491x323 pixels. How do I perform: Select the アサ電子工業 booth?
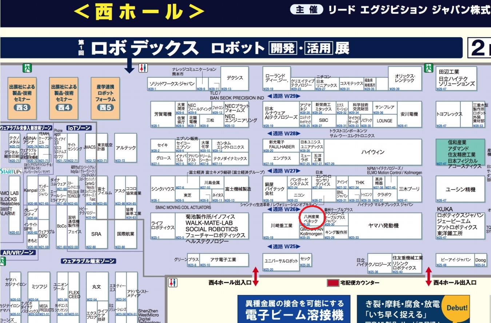pyautogui.click(x=224, y=260)
